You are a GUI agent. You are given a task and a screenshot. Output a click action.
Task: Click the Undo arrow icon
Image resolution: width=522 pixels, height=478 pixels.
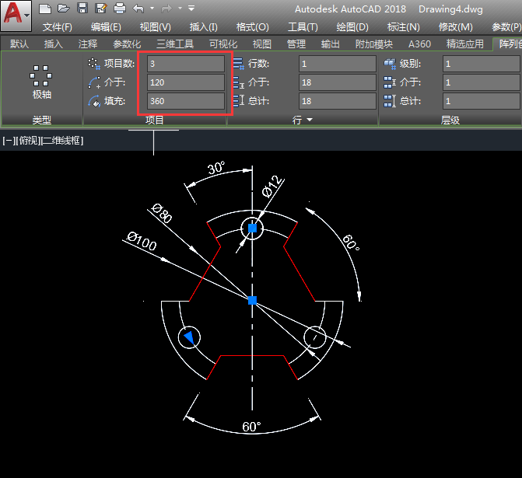(x=138, y=9)
